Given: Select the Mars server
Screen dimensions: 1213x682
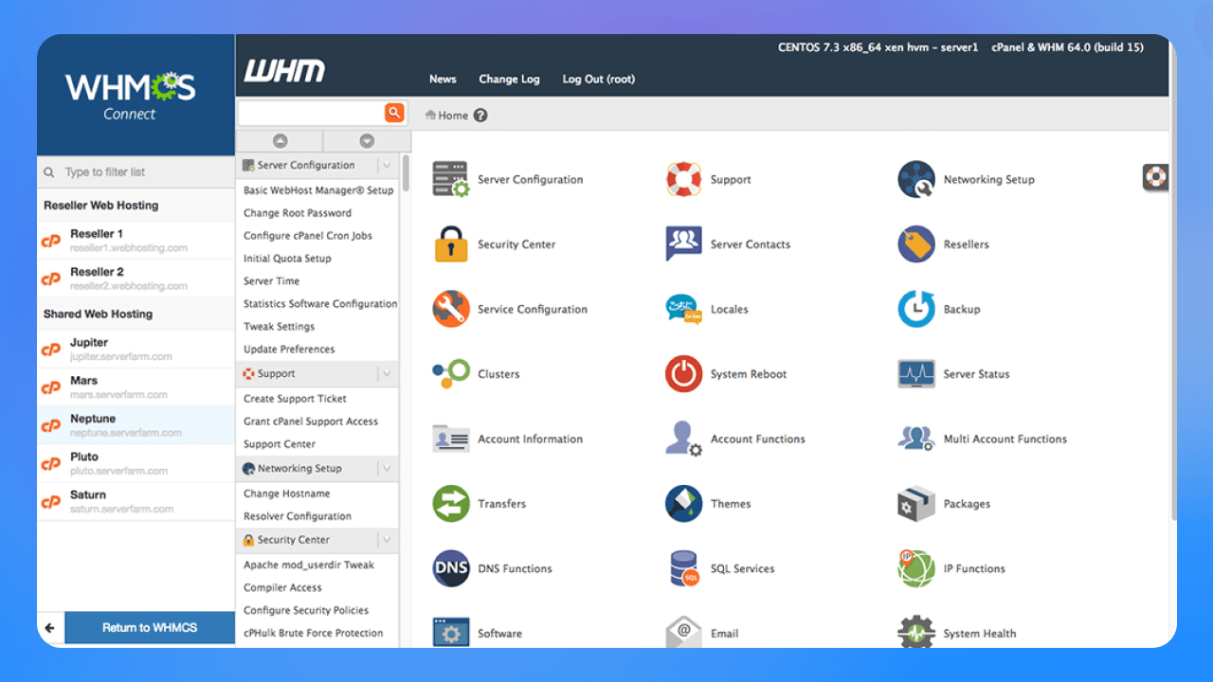Looking at the screenshot, I should [x=136, y=387].
